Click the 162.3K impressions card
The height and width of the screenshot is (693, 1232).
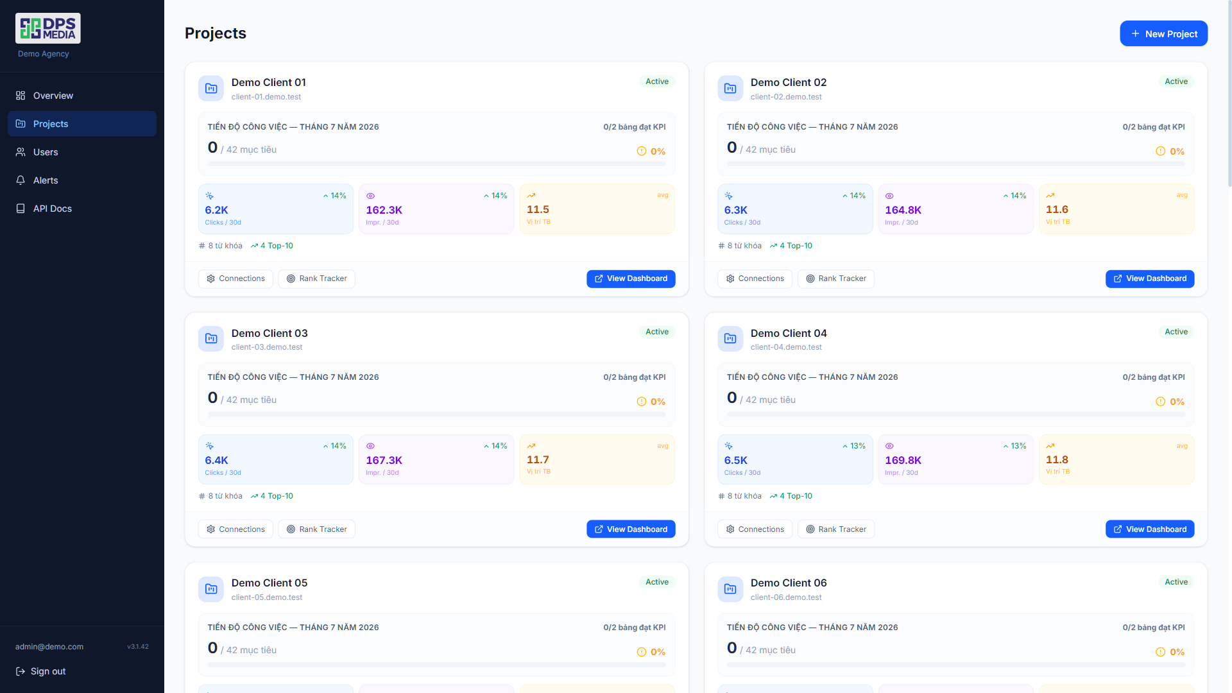(436, 209)
